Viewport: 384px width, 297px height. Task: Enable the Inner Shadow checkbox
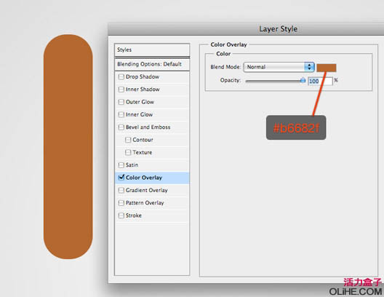(121, 90)
